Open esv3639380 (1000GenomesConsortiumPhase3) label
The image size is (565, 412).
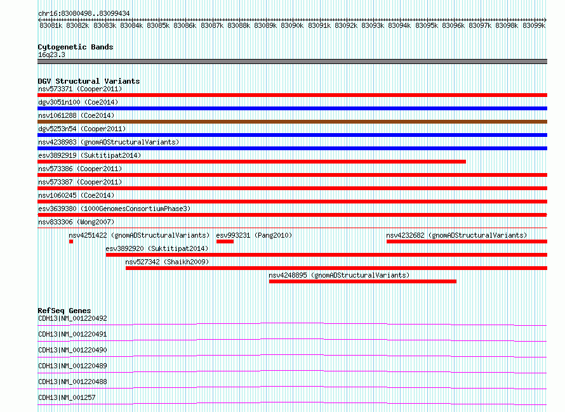point(114,209)
